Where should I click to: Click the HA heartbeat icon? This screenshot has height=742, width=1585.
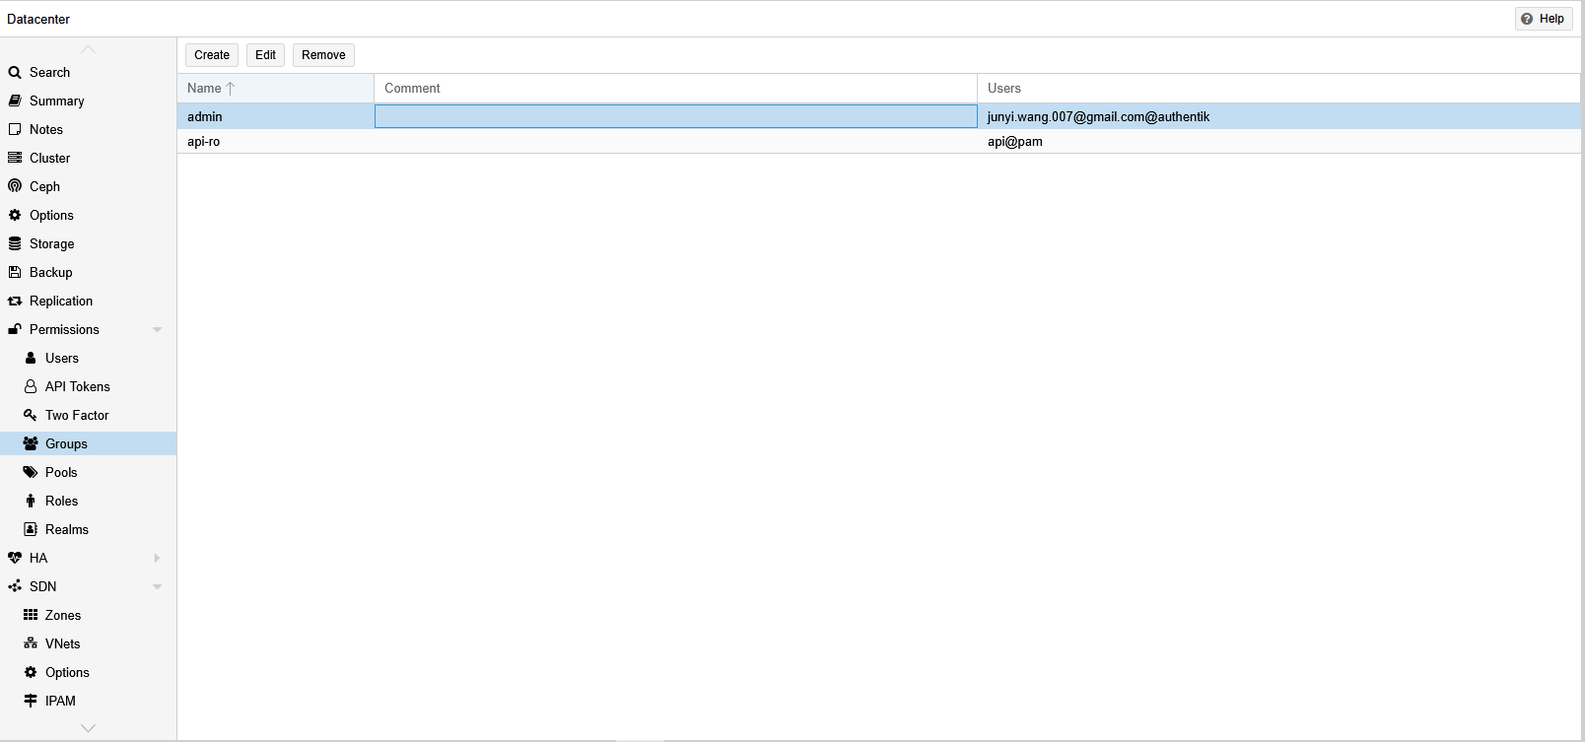pos(15,558)
